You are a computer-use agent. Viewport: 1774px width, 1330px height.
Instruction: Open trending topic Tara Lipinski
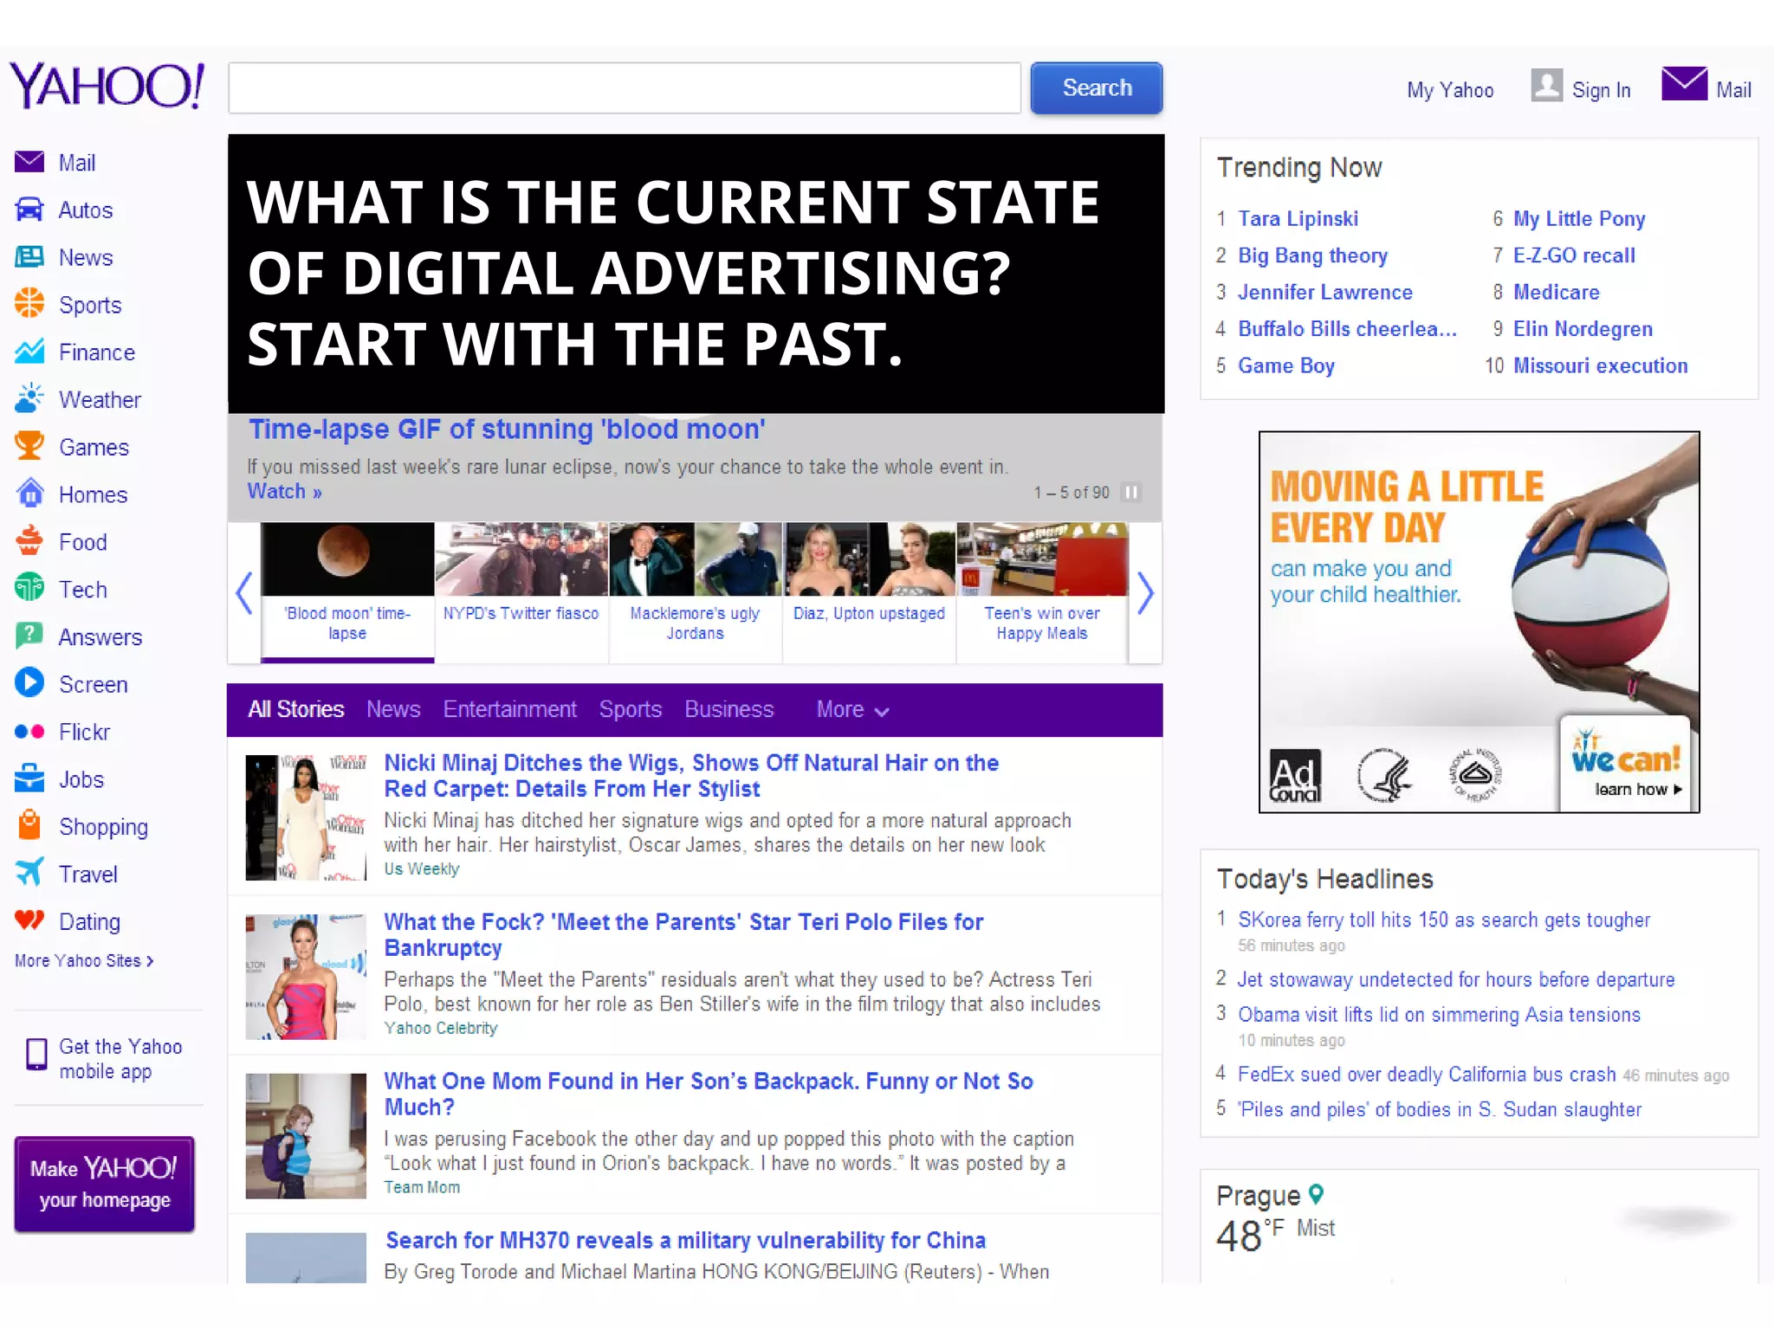[x=1298, y=219]
